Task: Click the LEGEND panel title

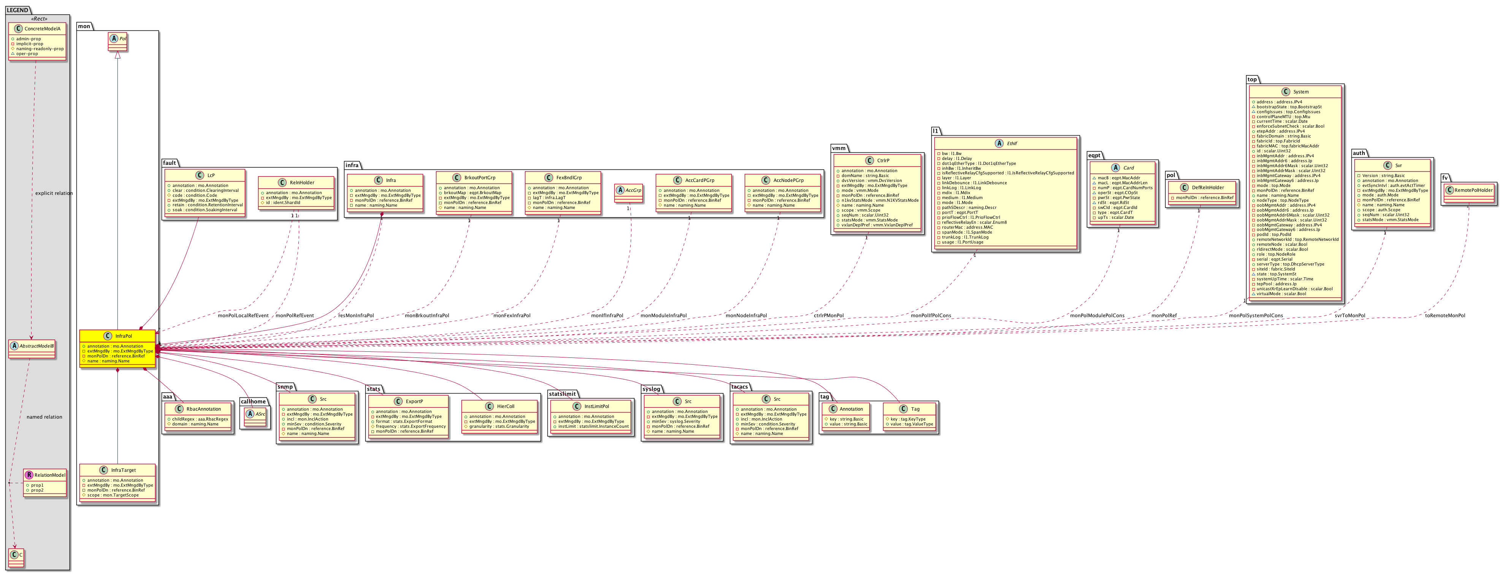Action: pyautogui.click(x=17, y=10)
